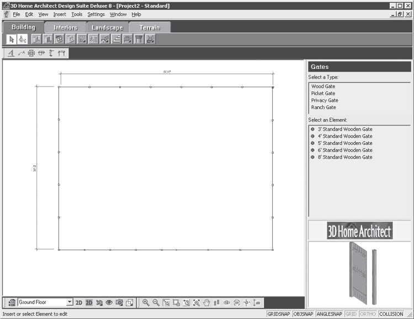Switch to 2D Plan view
The image size is (414, 319).
pos(79,302)
